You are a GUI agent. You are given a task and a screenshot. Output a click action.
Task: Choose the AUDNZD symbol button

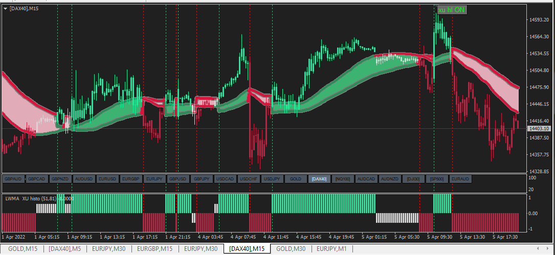[x=390, y=179]
